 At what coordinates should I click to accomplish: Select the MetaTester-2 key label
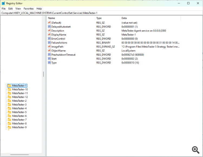pos(19,101)
